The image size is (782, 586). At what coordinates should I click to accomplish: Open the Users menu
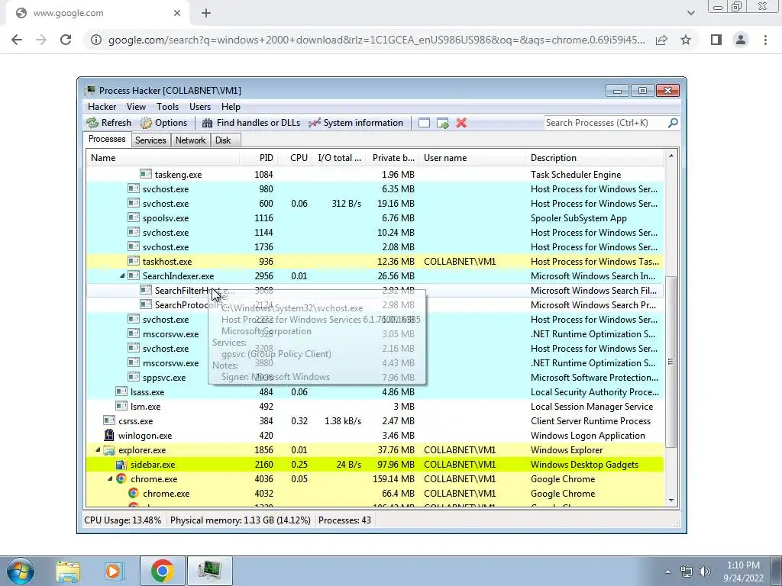(200, 107)
